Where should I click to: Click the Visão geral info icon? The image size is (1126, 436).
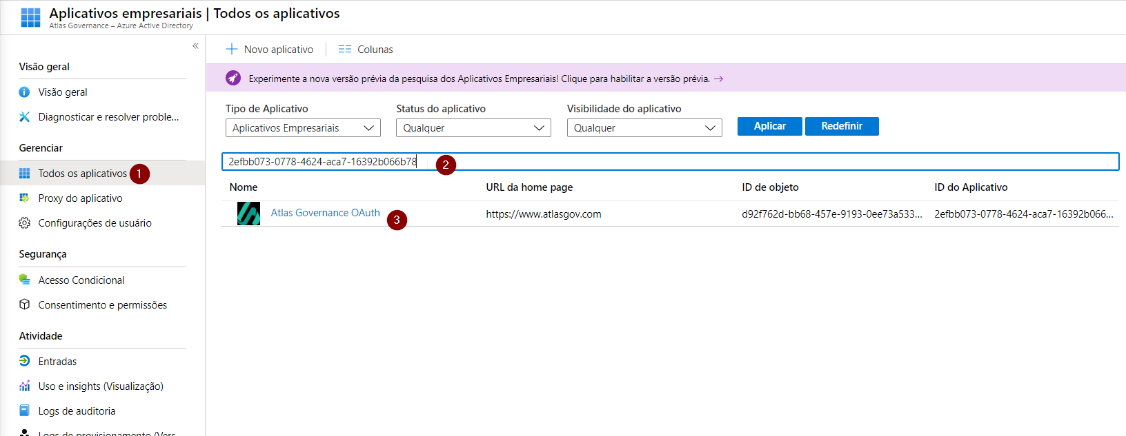[x=24, y=92]
